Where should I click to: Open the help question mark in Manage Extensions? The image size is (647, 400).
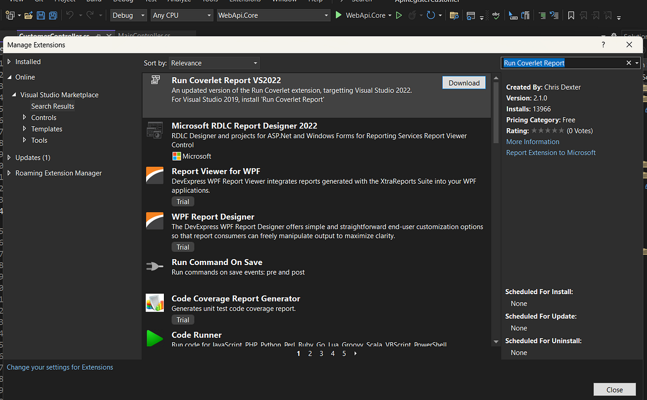coord(603,45)
